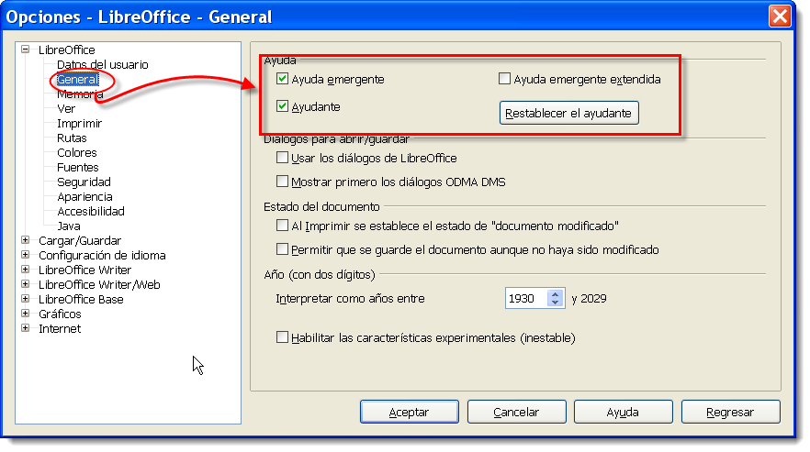Select Configuración de idioma tree label
Viewport: 810px width, 452px height.
pos(102,256)
